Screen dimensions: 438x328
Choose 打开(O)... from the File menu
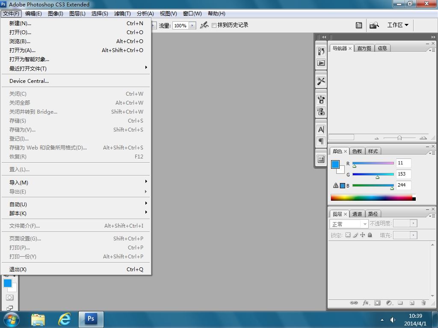point(76,32)
